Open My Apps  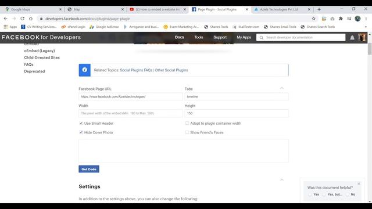[244, 37]
